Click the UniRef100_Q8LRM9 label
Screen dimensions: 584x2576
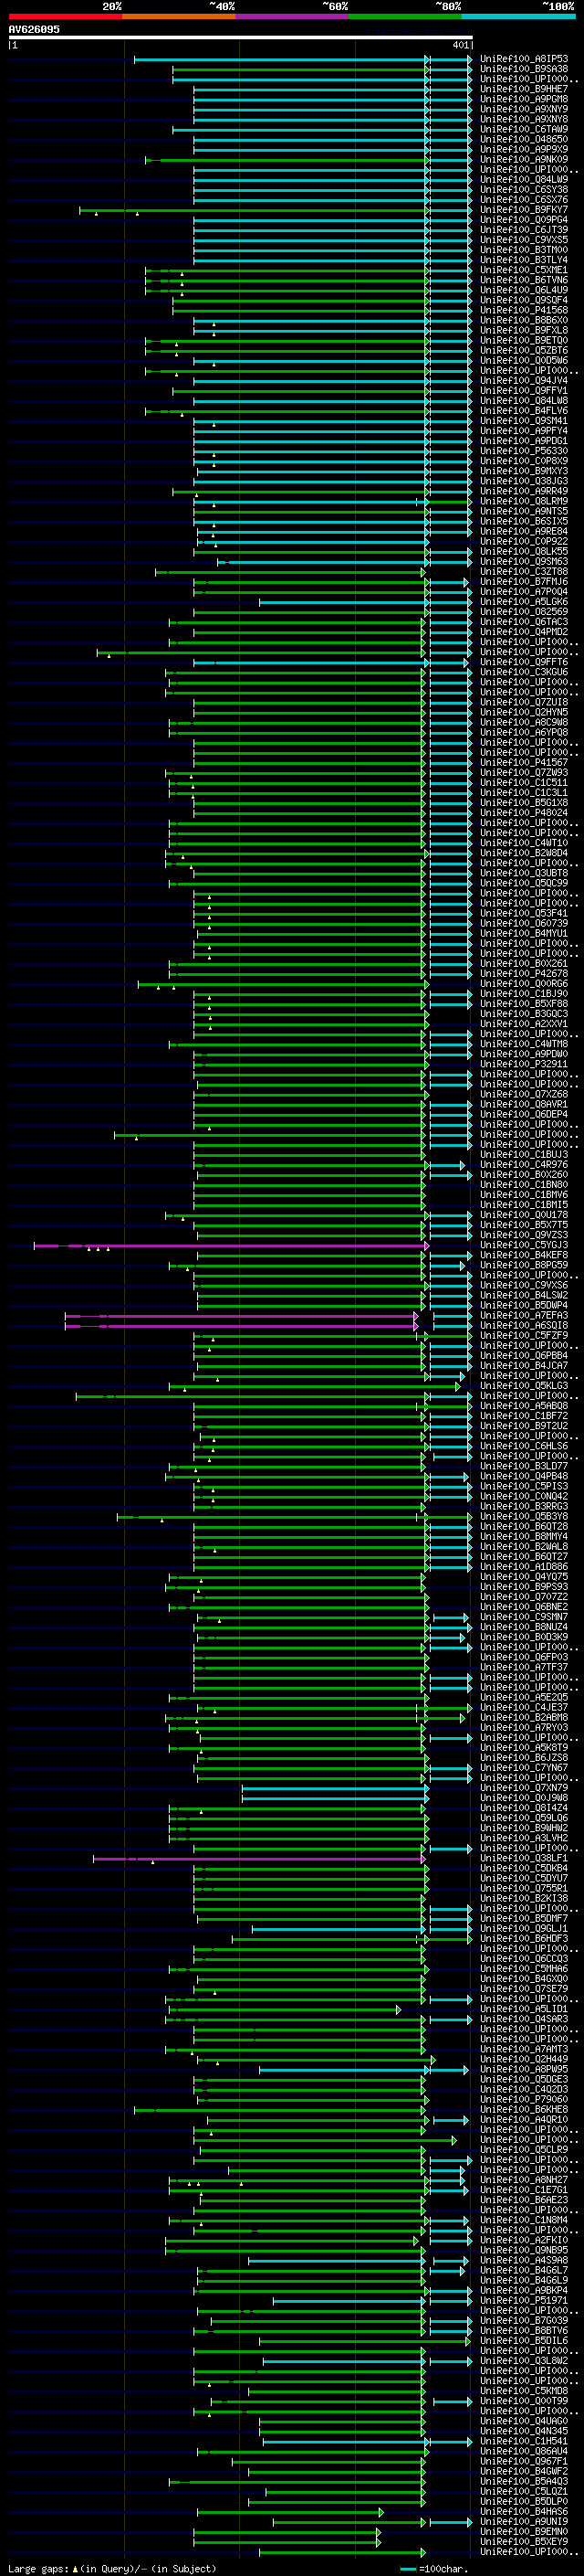523,501
